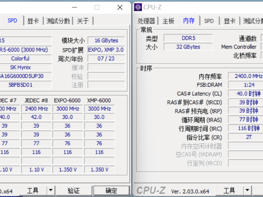This screenshot has width=263, height=197.
Task: Click 工具 button in right window
Action: (229, 190)
